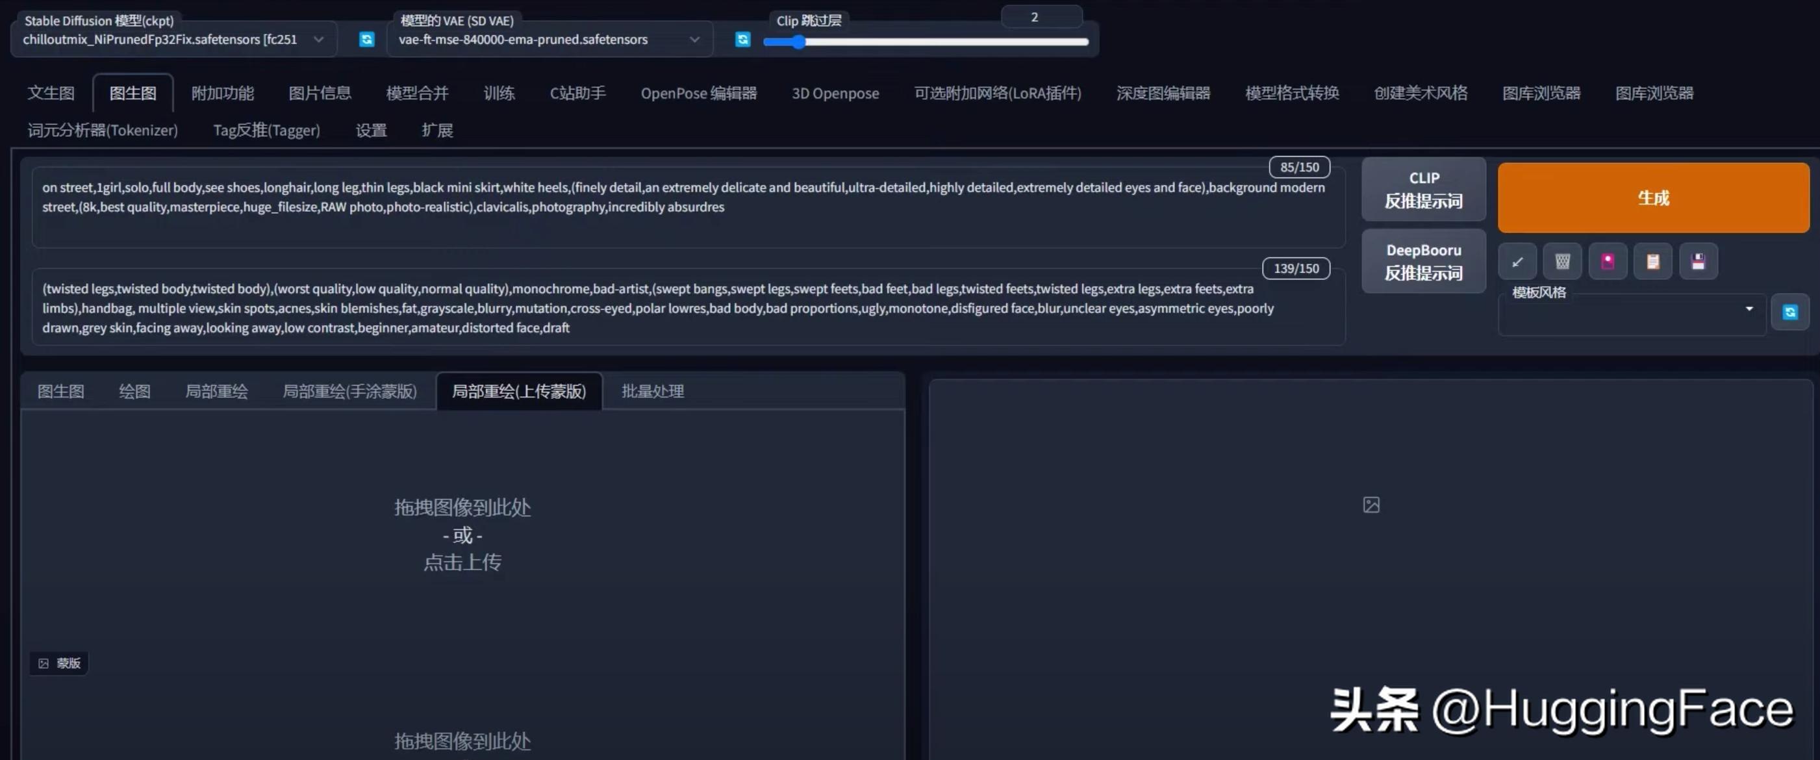Viewport: 1820px width, 760px height.
Task: Click the trash bin icon to clear prompts
Action: click(1562, 262)
